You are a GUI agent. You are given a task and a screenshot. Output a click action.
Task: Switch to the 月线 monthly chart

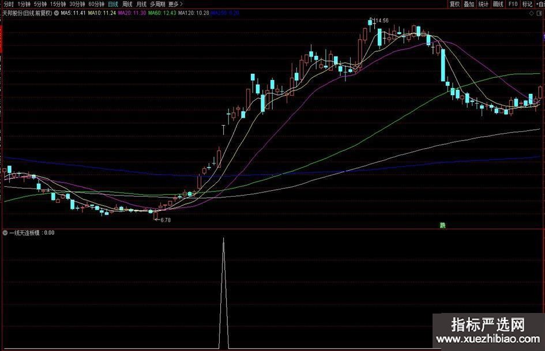pyautogui.click(x=141, y=4)
